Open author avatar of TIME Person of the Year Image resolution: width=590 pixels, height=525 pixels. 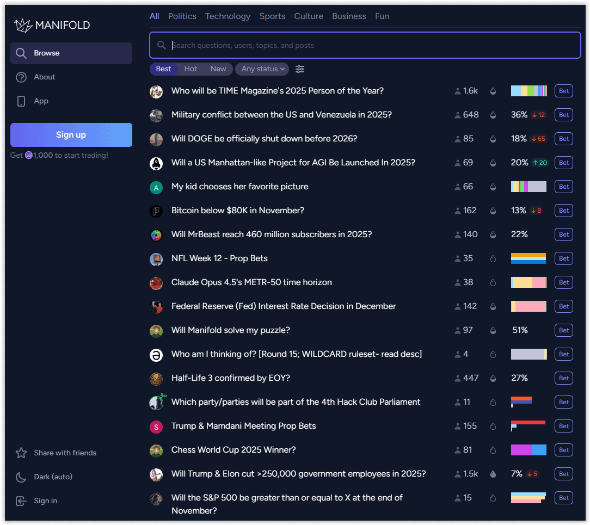[x=156, y=91]
